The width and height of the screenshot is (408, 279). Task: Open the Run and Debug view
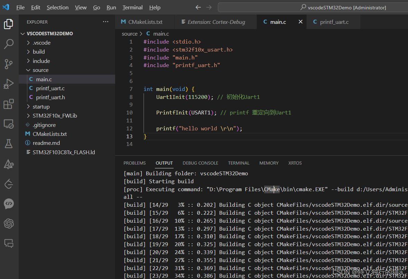tap(9, 82)
